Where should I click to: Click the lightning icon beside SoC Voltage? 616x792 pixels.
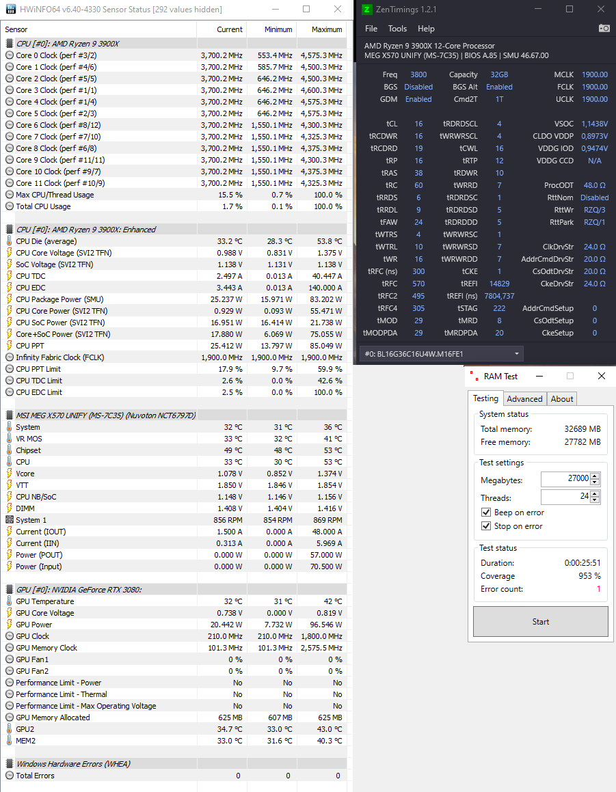pyautogui.click(x=10, y=264)
